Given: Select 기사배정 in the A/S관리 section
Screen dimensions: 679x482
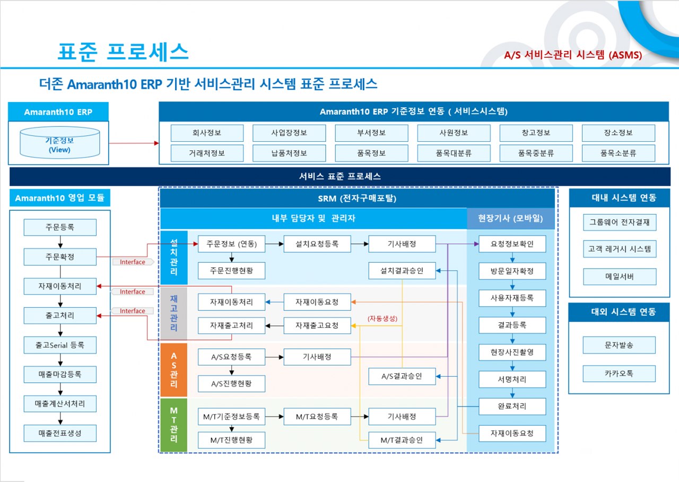Looking at the screenshot, I should click(317, 357).
